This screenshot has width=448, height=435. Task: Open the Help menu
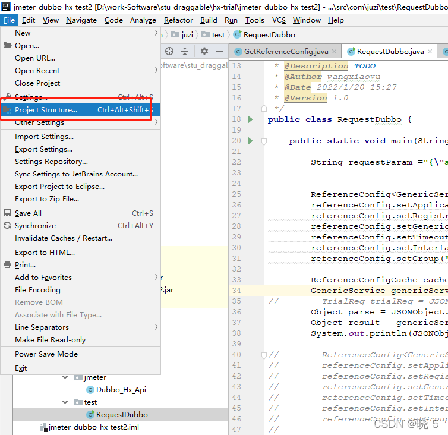(336, 20)
